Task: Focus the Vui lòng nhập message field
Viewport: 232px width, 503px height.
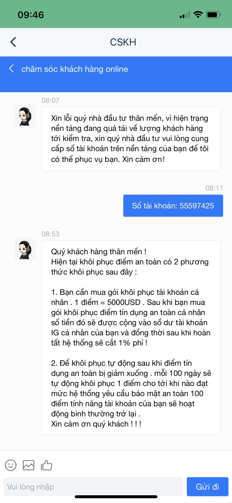Action: [93, 487]
